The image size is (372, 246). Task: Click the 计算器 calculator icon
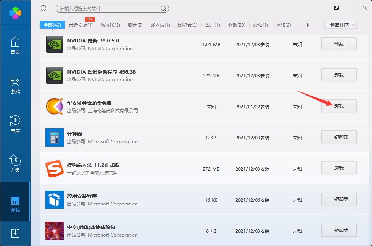coord(55,138)
